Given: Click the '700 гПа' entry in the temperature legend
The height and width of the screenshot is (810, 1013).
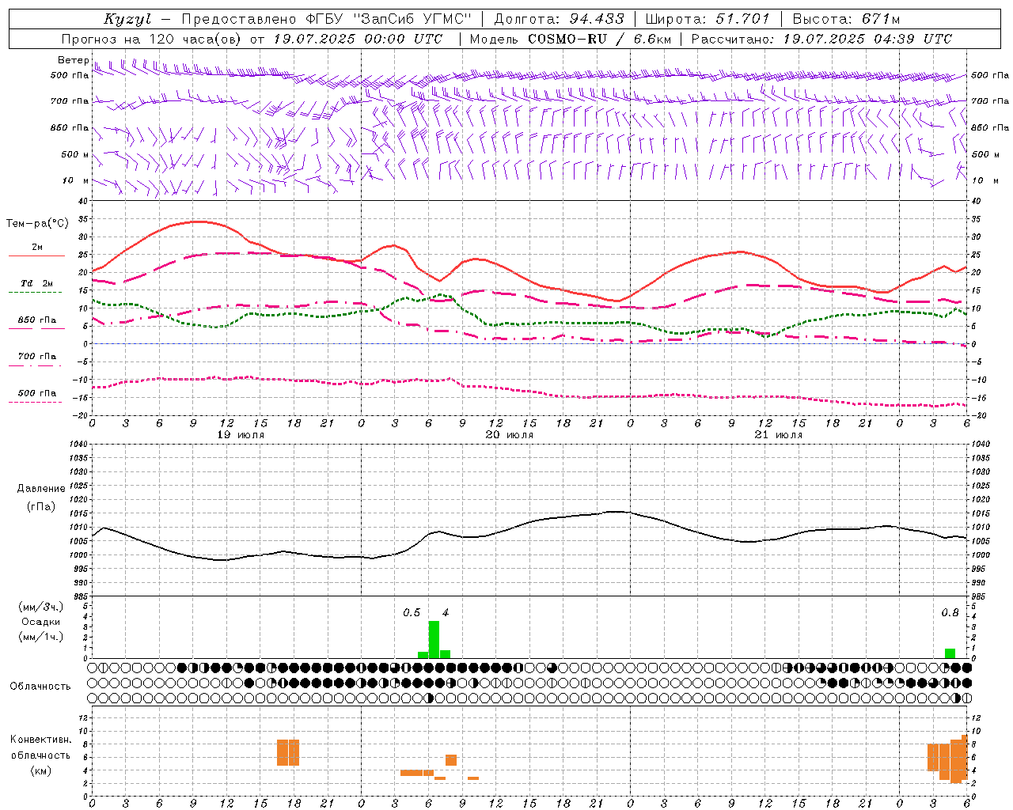Looking at the screenshot, I should tap(37, 356).
